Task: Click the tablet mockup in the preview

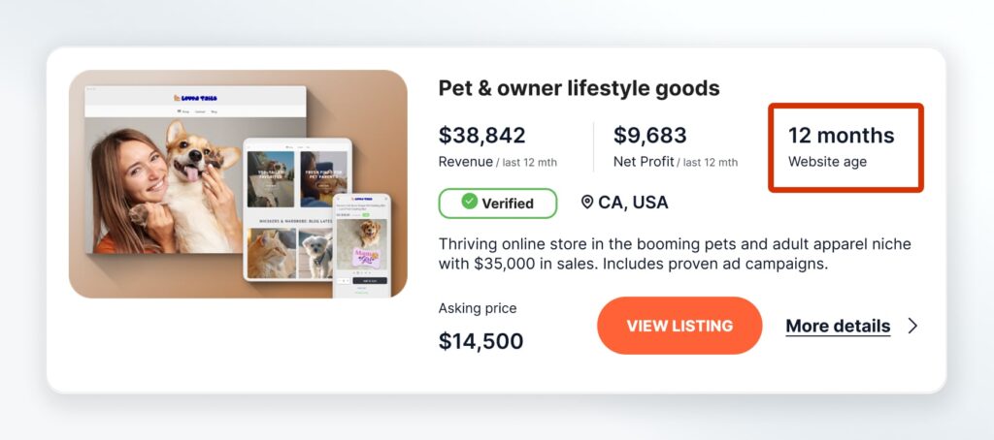Action: 296,208
